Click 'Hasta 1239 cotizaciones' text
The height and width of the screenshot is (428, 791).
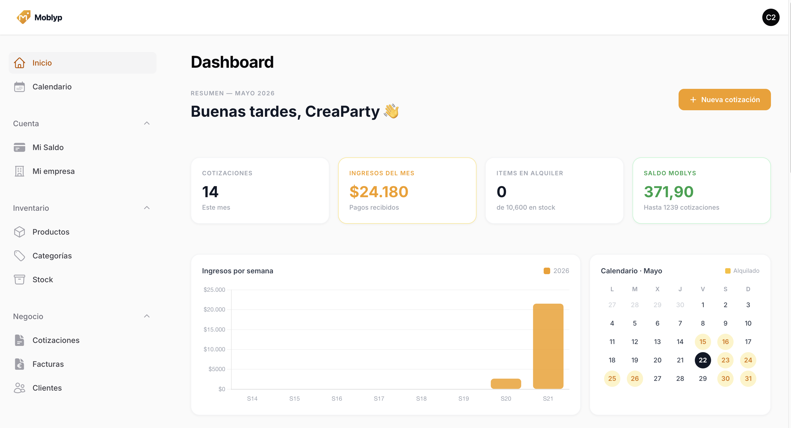coord(681,207)
